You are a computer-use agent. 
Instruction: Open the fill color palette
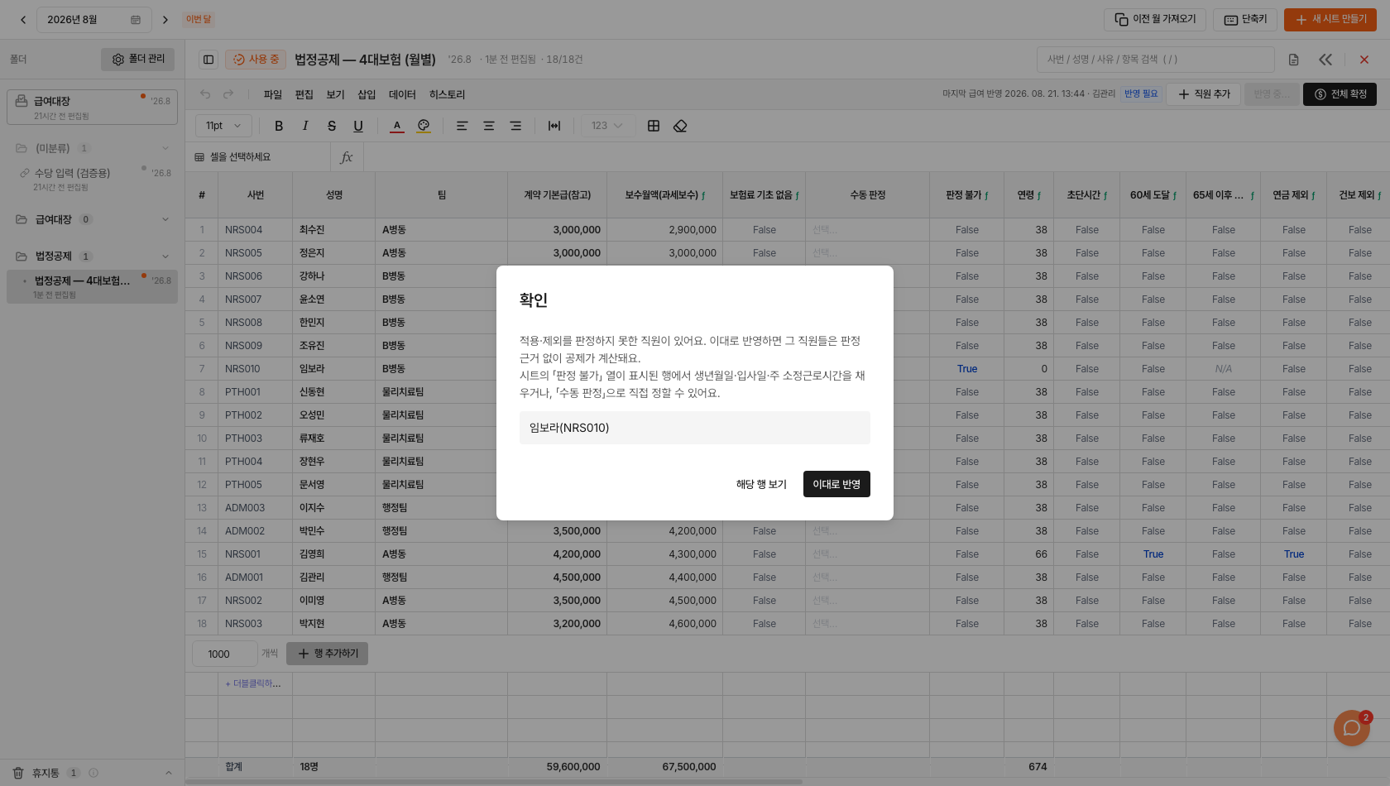[x=424, y=126]
